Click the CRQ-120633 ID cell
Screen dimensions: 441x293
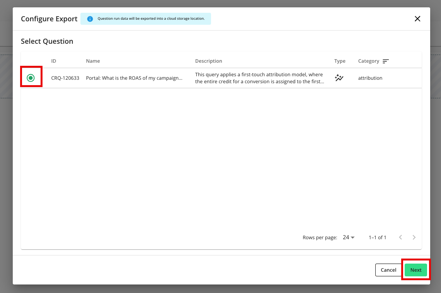point(65,78)
